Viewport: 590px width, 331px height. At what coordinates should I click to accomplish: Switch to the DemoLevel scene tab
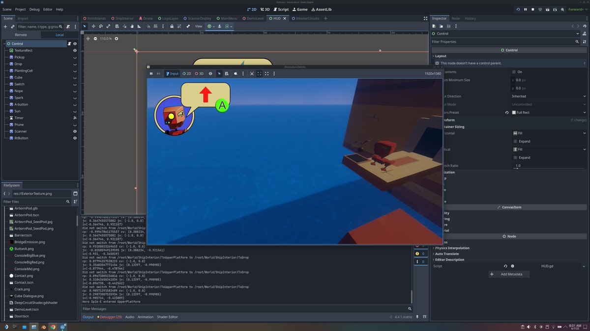click(x=256, y=18)
